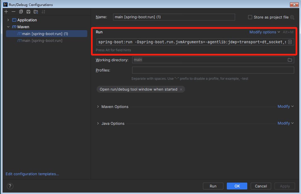Viewport: 301px width, 194px height.
Task: Collapse the Maven tree node
Action: [8, 27]
